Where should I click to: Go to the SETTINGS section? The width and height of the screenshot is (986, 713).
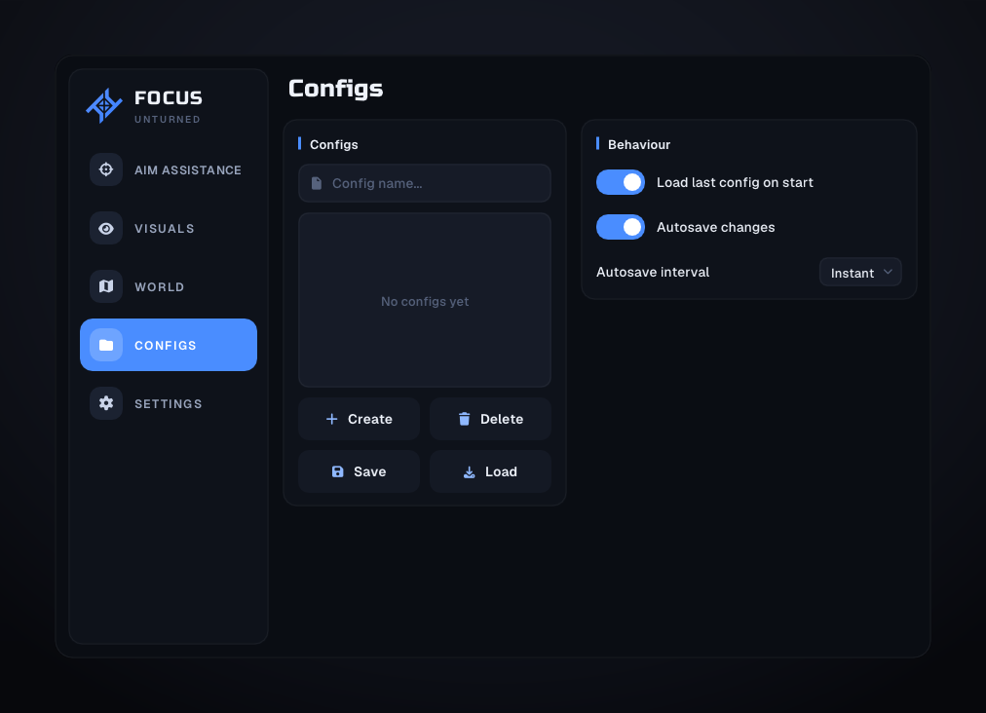click(169, 403)
